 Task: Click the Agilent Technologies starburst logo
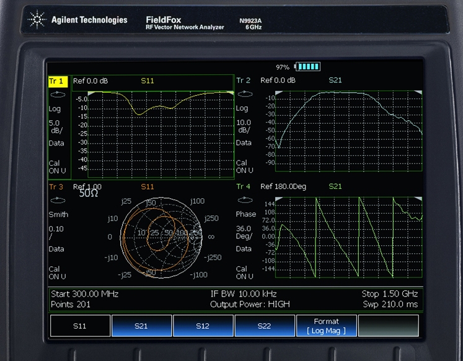38,20
